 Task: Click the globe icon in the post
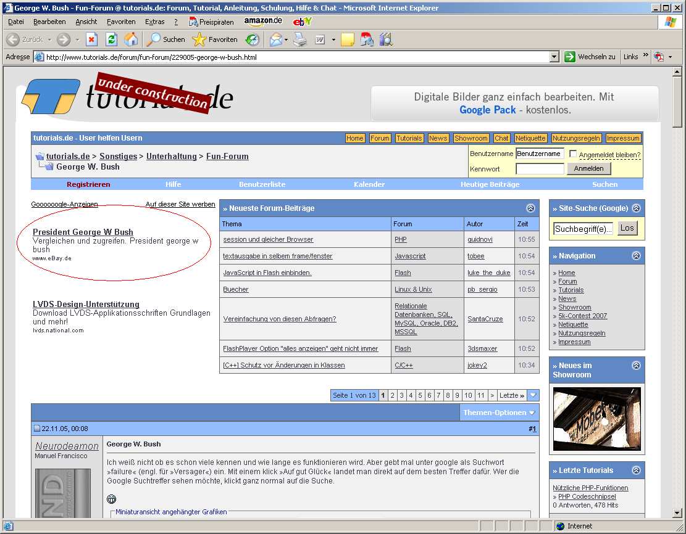pos(112,499)
